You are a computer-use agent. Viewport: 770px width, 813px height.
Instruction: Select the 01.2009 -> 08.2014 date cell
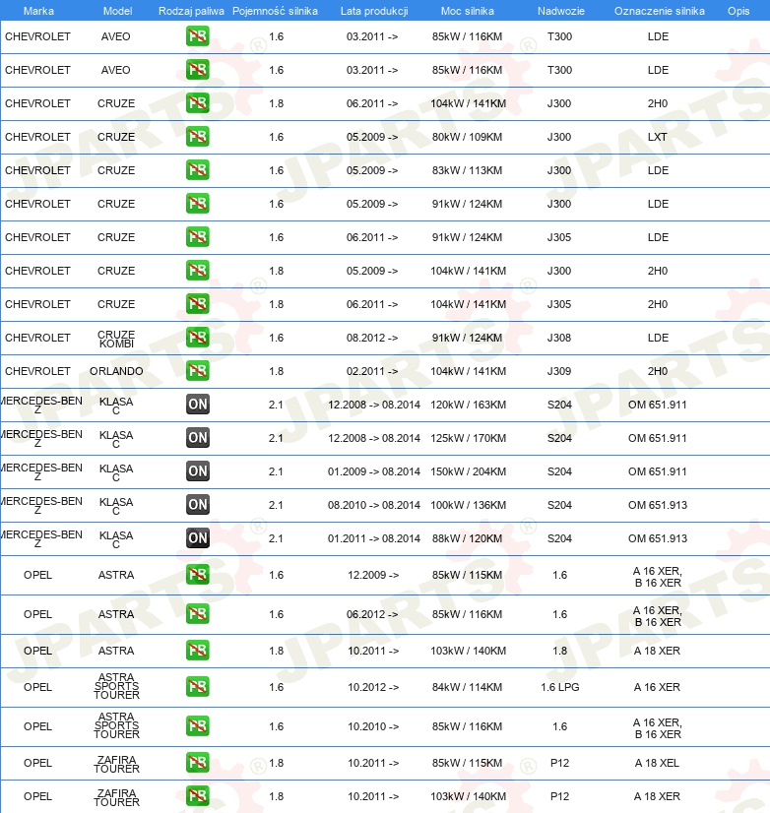[373, 471]
